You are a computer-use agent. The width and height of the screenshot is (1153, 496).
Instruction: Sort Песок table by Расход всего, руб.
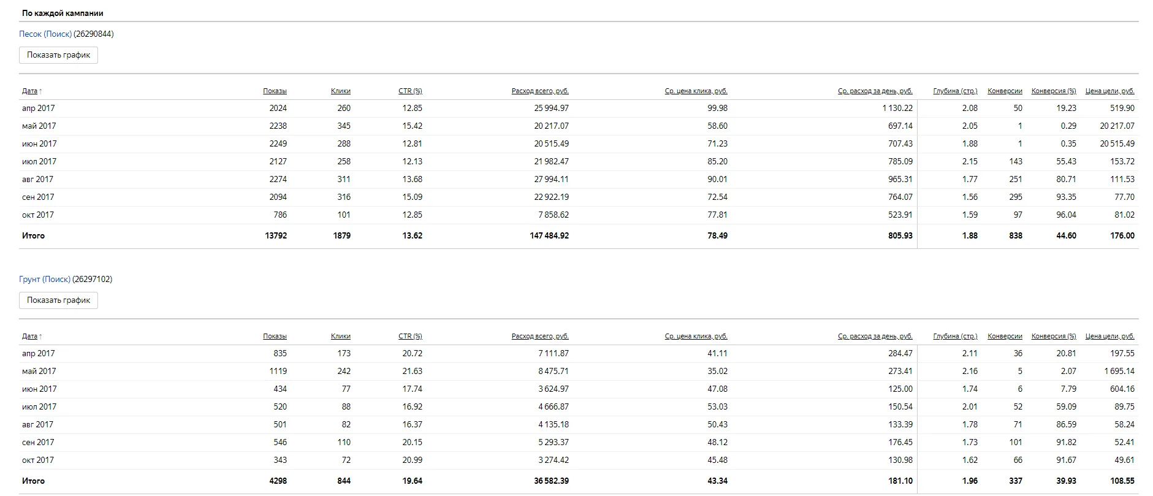[x=540, y=91]
